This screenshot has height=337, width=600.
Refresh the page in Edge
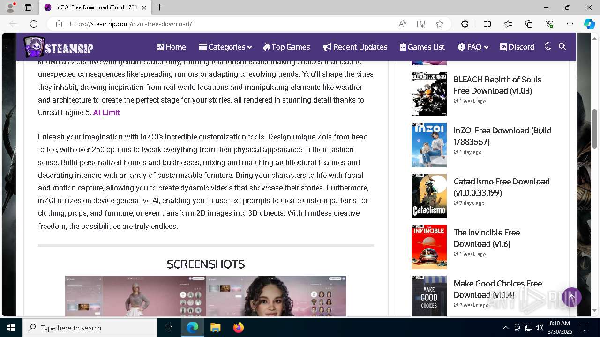[x=34, y=24]
